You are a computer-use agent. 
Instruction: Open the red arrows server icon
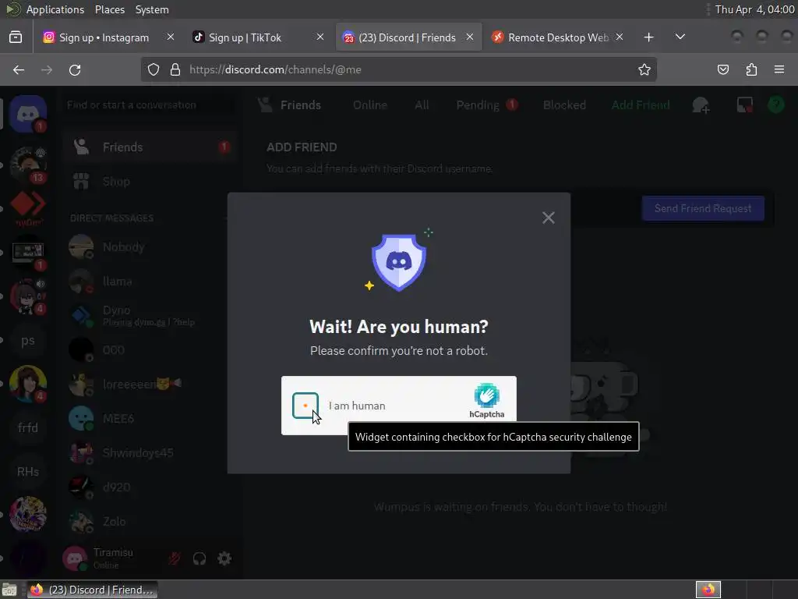[28, 208]
